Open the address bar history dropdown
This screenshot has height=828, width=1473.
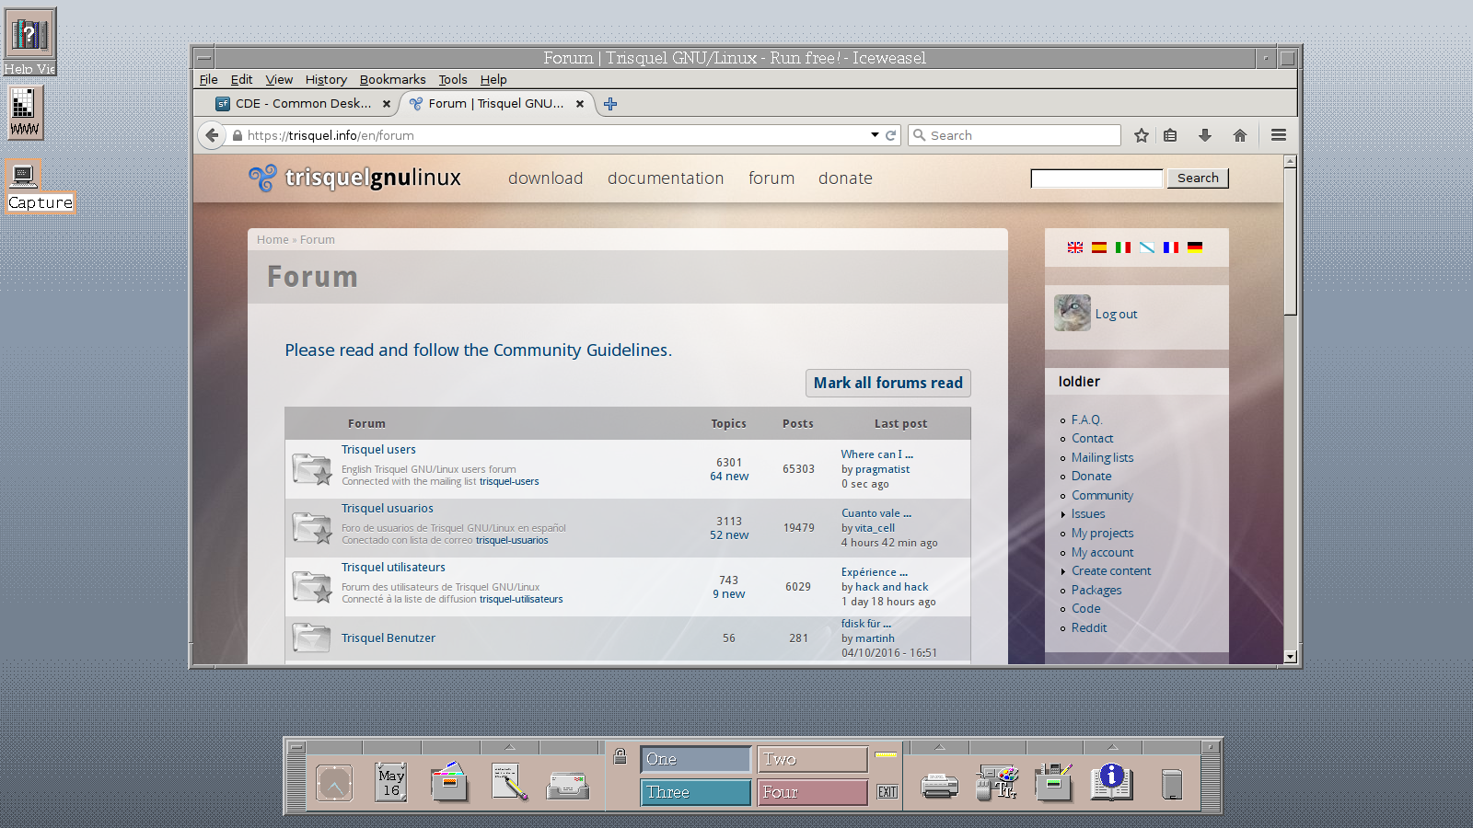[874, 135]
